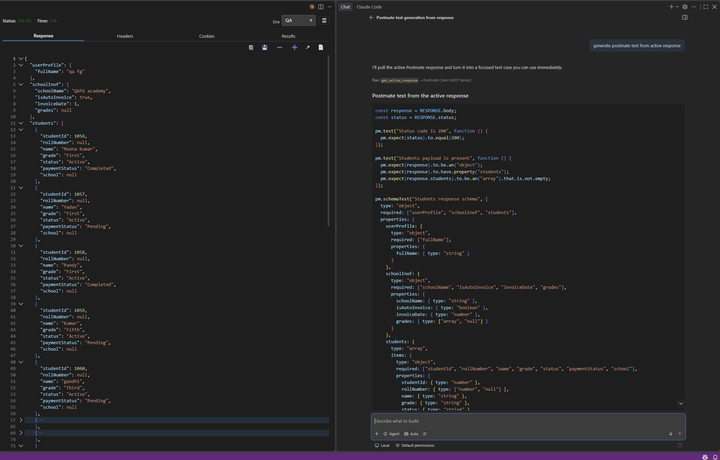Switch to the Response tab

click(x=44, y=36)
